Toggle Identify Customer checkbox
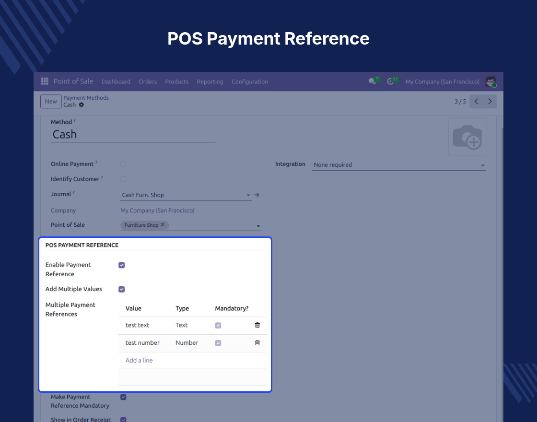Image resolution: width=537 pixels, height=422 pixels. click(123, 179)
